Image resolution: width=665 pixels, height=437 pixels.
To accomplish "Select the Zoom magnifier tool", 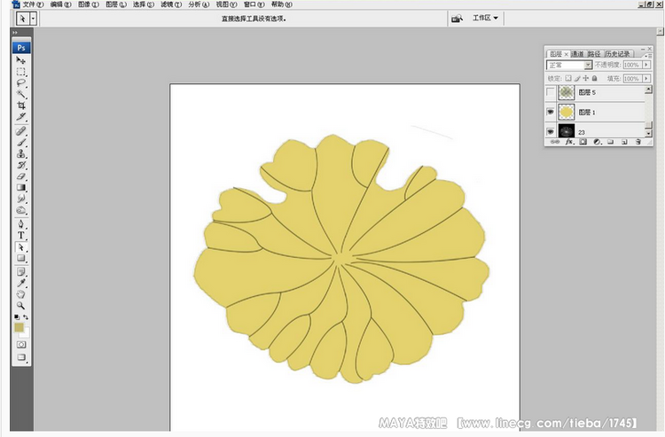I will 21,304.
